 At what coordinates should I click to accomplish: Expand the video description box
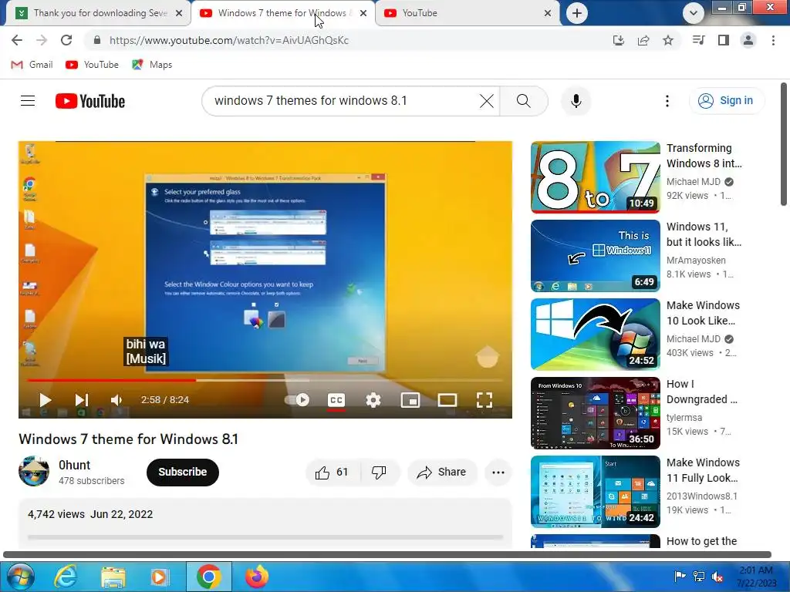tap(265, 523)
